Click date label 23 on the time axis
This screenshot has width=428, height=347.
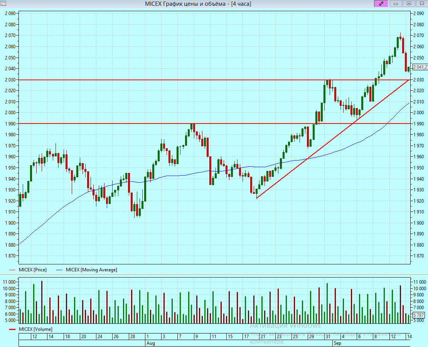click(279, 336)
